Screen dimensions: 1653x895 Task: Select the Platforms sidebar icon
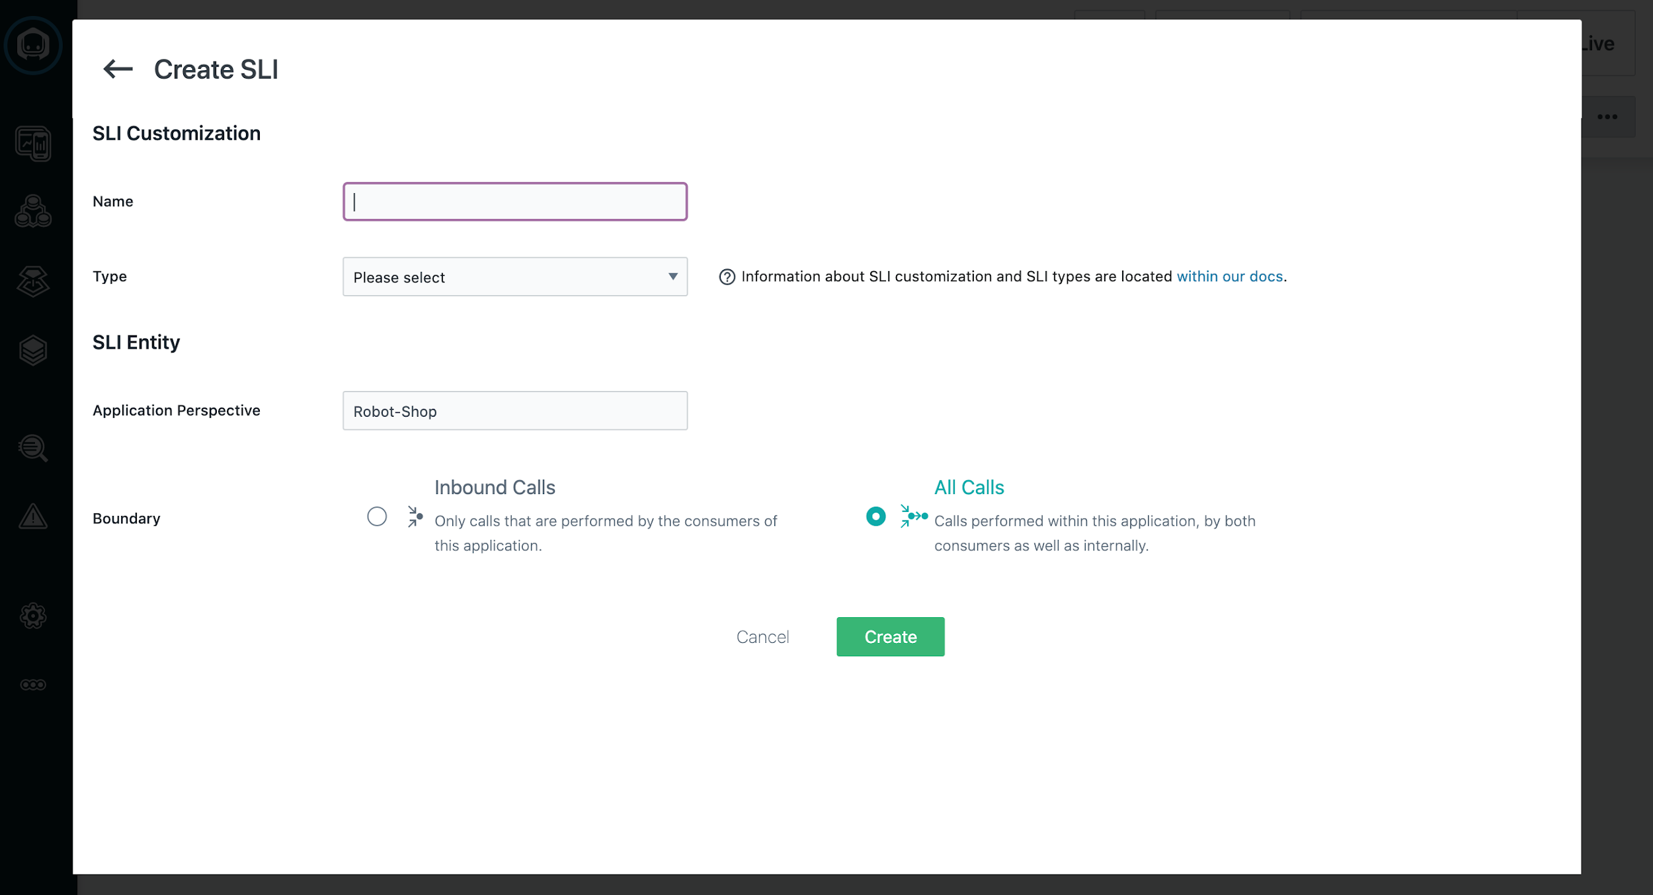pos(32,280)
